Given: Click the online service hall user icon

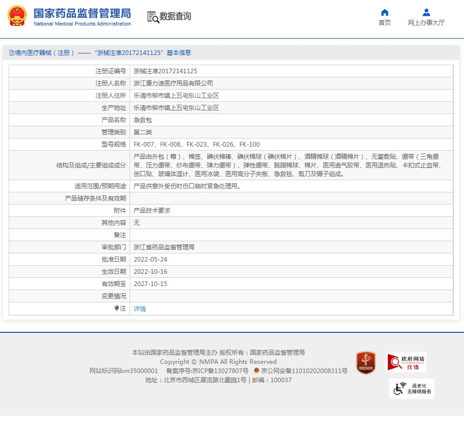Looking at the screenshot, I should coord(426,12).
